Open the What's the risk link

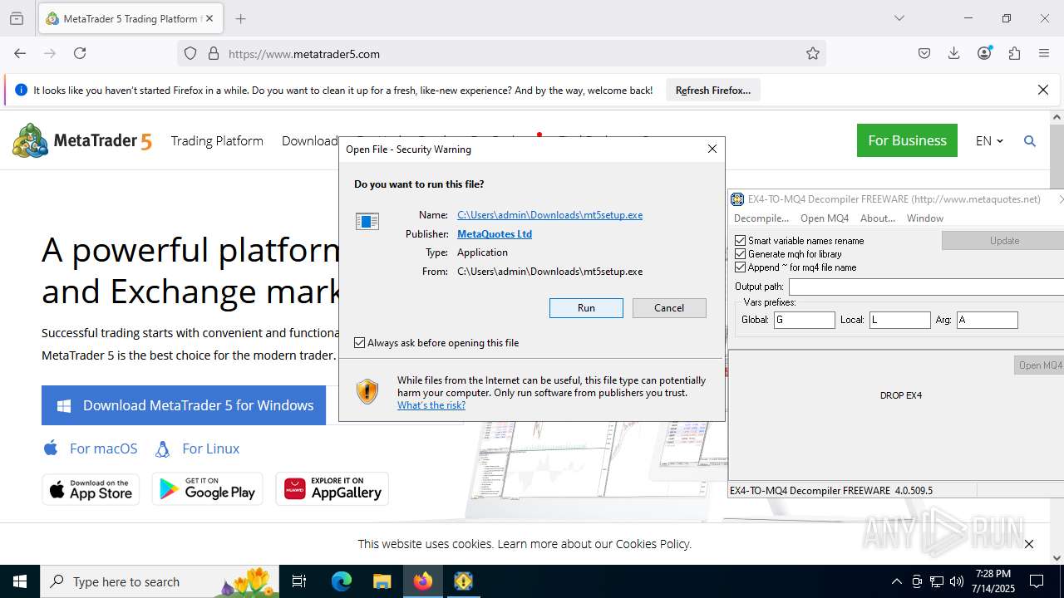(431, 405)
